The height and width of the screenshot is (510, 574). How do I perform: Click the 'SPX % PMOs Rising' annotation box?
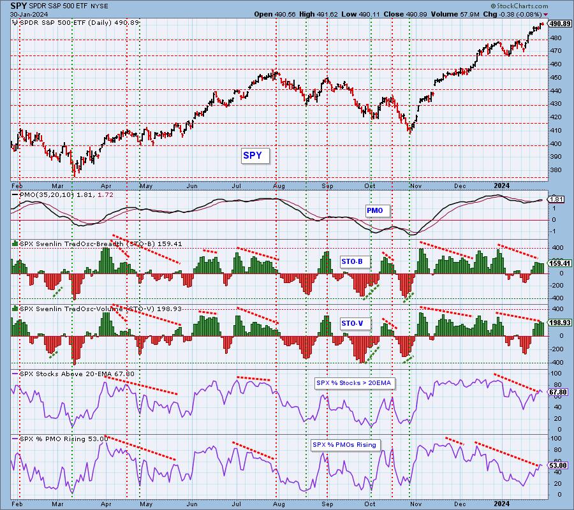coord(344,445)
